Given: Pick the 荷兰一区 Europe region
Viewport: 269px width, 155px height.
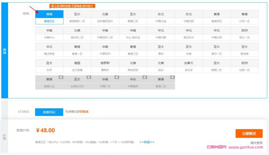Looking at the screenshot, I should pos(245,34).
